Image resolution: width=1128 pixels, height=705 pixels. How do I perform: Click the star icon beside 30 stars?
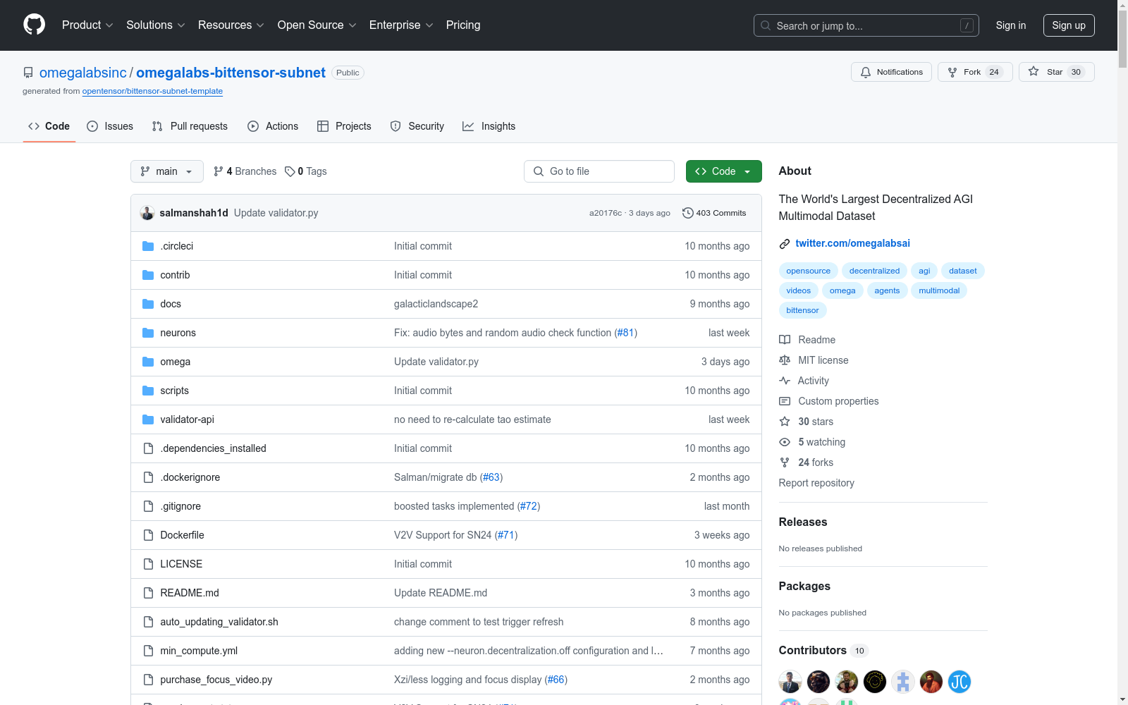pyautogui.click(x=785, y=422)
